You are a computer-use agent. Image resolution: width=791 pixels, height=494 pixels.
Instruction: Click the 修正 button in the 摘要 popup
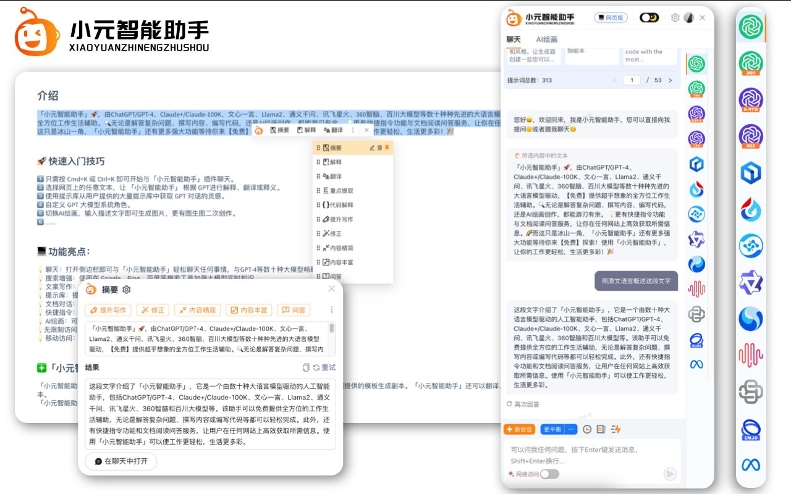pyautogui.click(x=153, y=310)
